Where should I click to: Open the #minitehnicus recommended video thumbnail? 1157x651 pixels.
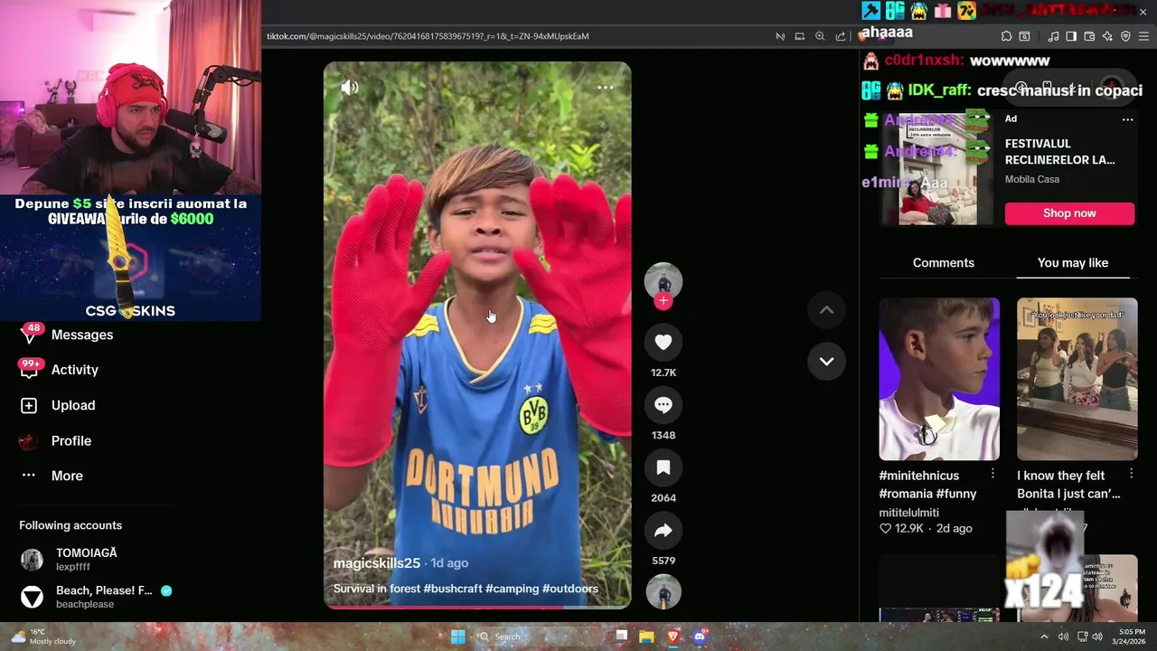pyautogui.click(x=939, y=379)
